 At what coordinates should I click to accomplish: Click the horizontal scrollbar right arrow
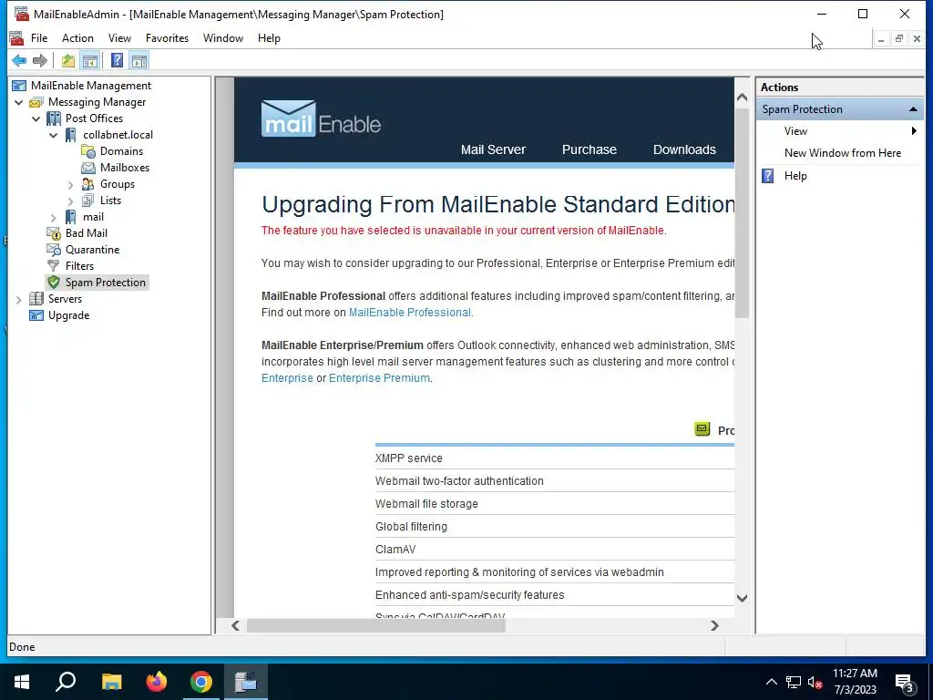click(714, 625)
